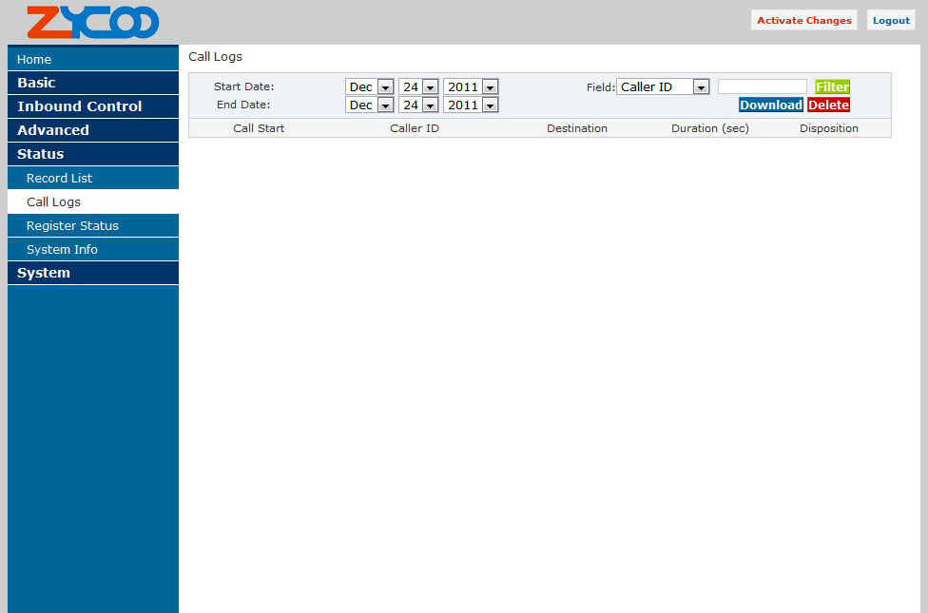Screen dimensions: 928x613
Task: Download the call logs
Action: click(770, 105)
